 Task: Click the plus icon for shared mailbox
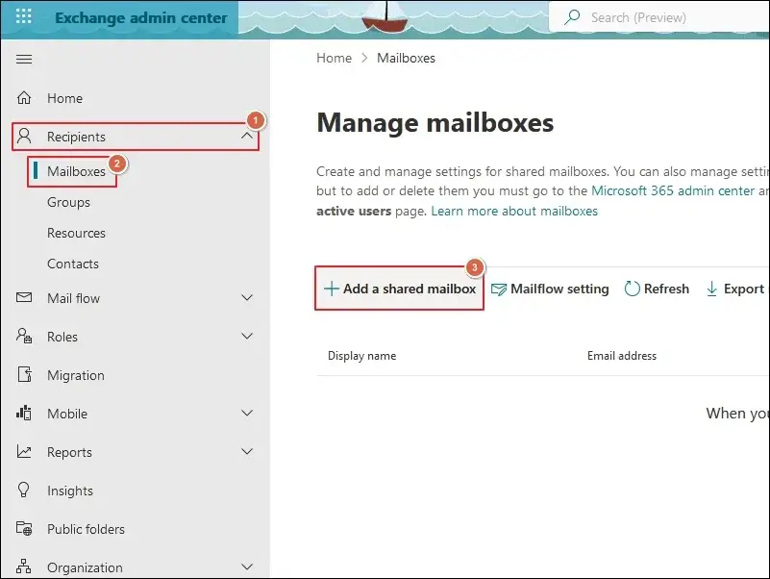(332, 289)
